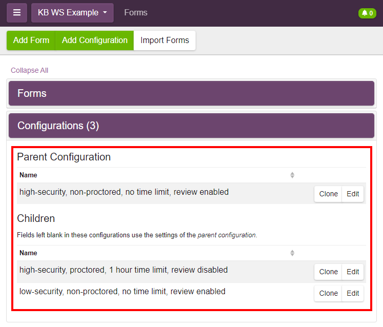This screenshot has width=383, height=327.
Task: Collapse the Configurations (3) section header
Action: tap(192, 126)
